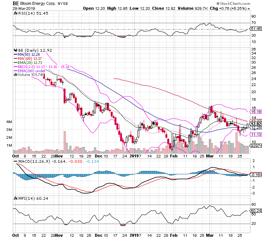Click the 11.13 lower Bollinger band tag
This screenshot has height=239, width=262.
click(256, 134)
